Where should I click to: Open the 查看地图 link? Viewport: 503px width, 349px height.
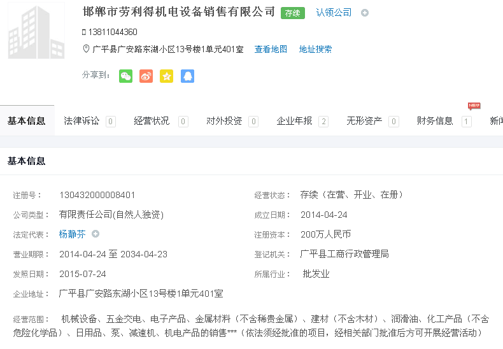(x=271, y=49)
